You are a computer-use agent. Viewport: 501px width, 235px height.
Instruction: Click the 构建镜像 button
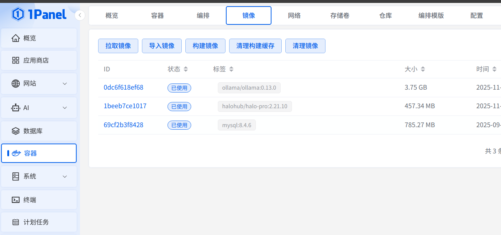coord(205,46)
